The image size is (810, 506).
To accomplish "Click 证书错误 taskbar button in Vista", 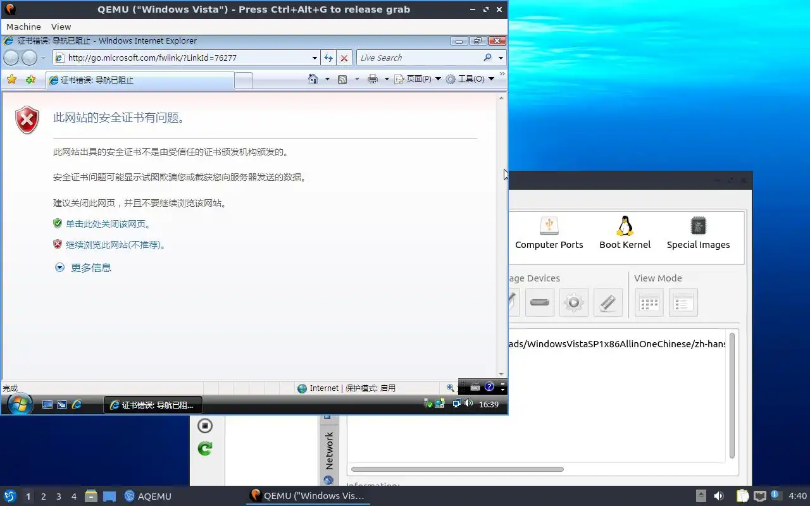I will pos(153,405).
